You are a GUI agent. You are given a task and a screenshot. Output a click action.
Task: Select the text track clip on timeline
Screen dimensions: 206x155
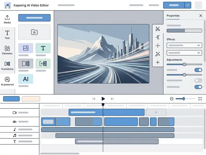point(117,141)
